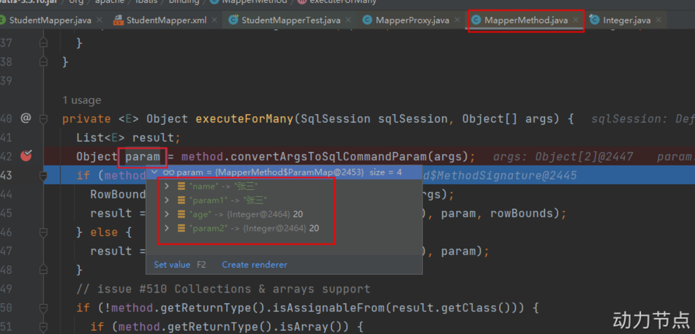Switch to StudentMapperTest.java tab

click(291, 20)
